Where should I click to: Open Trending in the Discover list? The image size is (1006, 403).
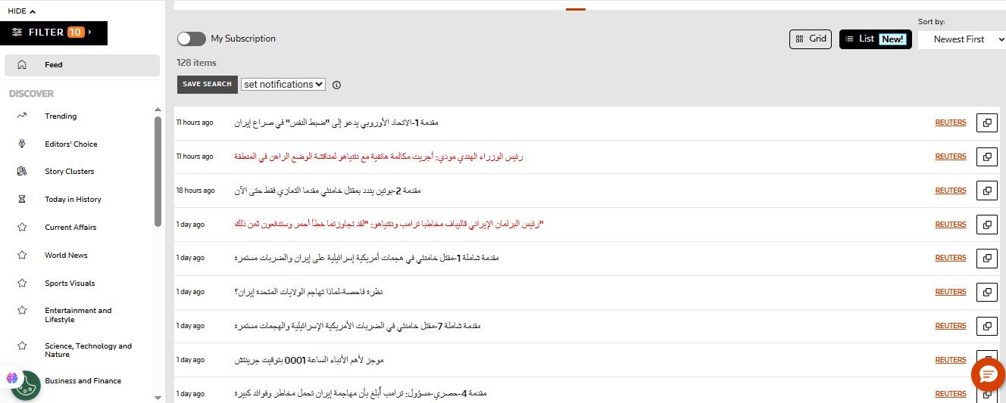[x=61, y=116]
